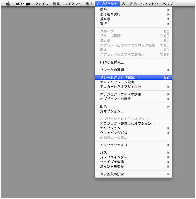Open the Apple menu

click(x=8, y=4)
